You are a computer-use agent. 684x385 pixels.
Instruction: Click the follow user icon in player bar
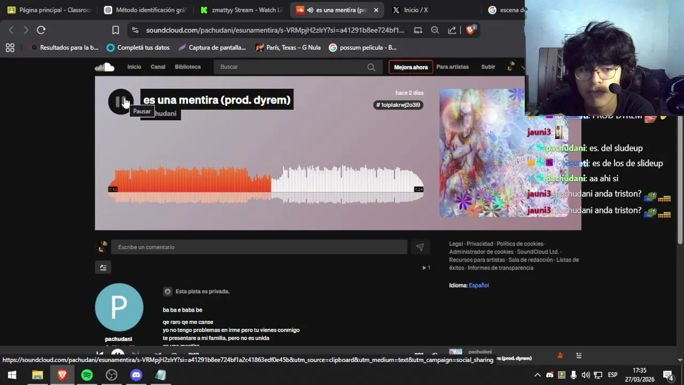560,356
